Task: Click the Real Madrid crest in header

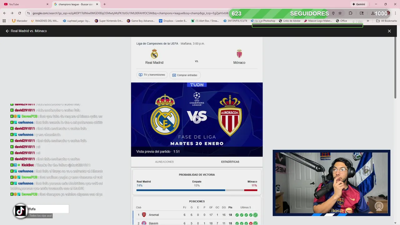Action: pyautogui.click(x=154, y=54)
